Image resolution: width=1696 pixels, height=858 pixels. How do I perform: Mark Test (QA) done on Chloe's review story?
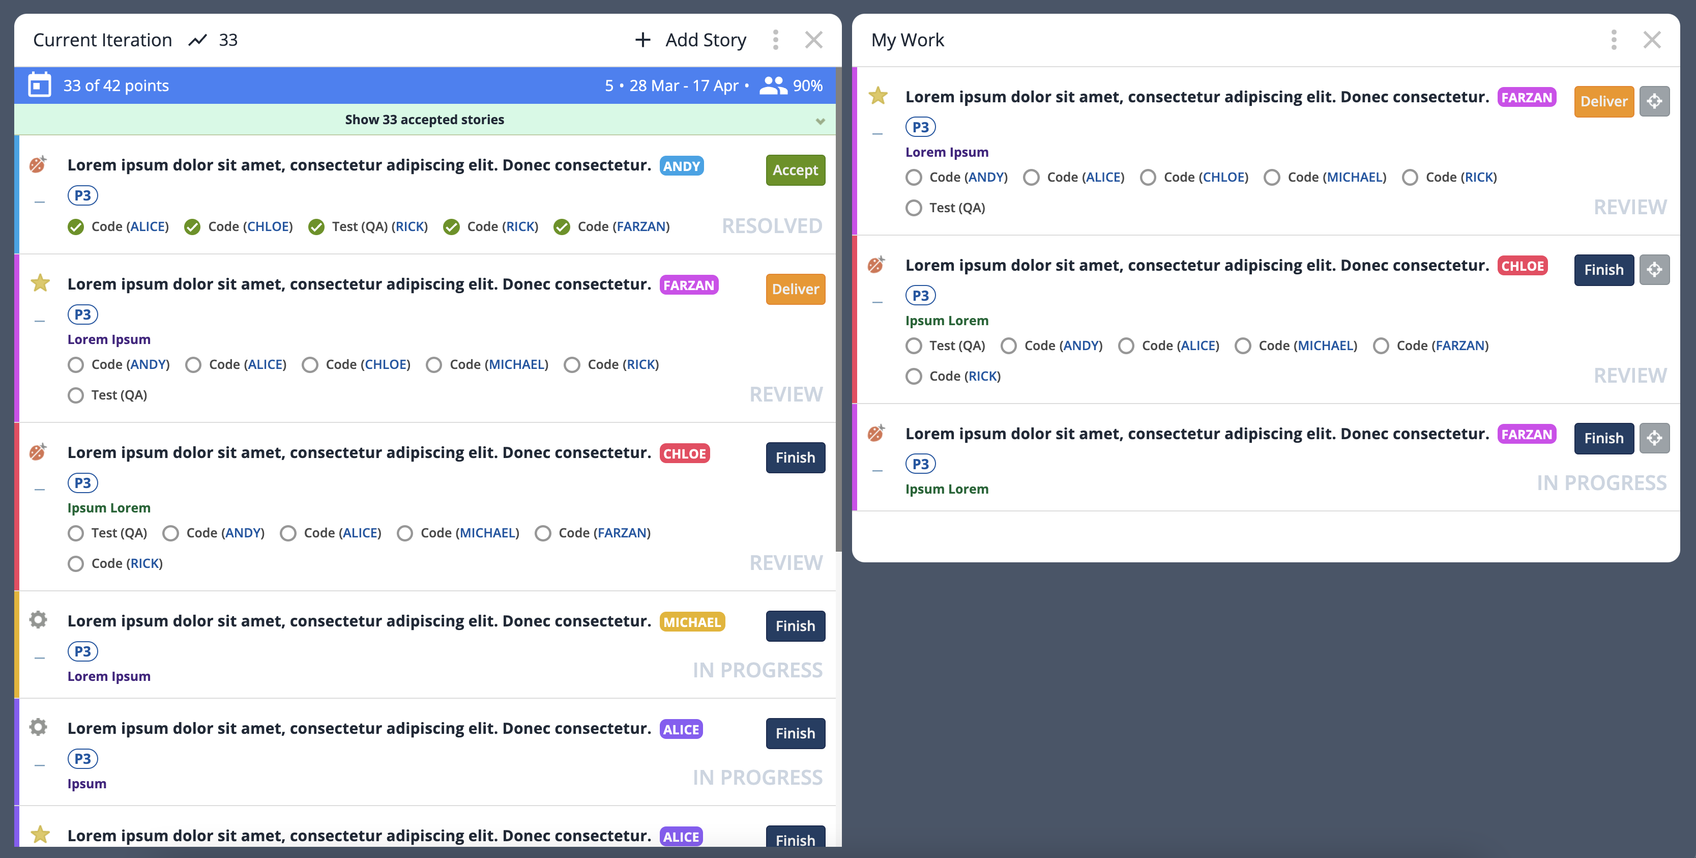point(76,533)
